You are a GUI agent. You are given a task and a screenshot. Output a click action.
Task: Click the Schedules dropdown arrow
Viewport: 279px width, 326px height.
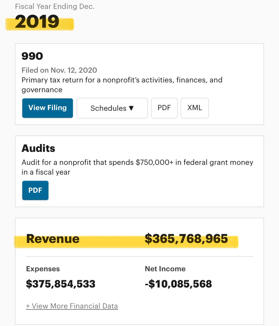[131, 108]
